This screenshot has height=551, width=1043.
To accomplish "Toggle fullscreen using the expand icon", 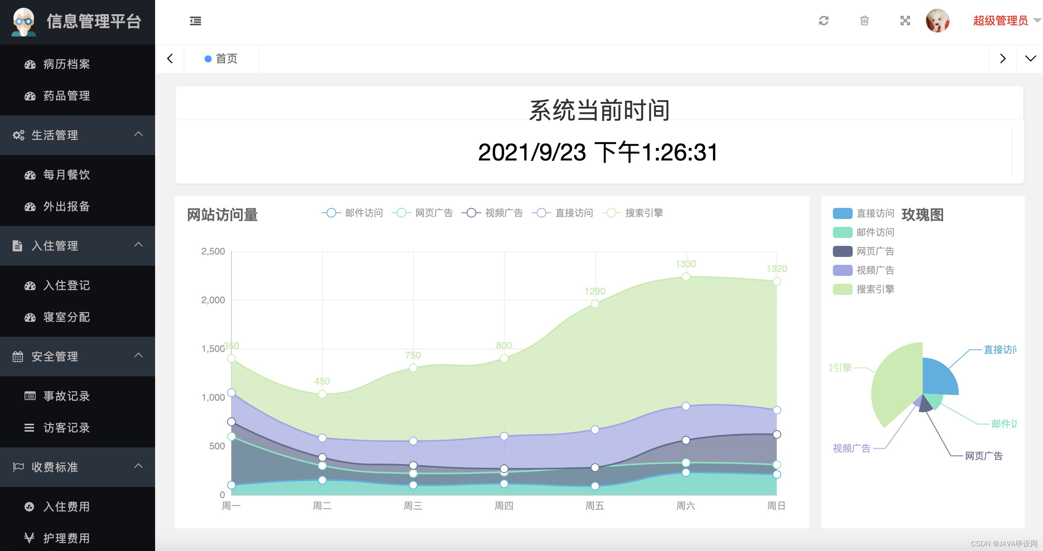I will pyautogui.click(x=905, y=21).
